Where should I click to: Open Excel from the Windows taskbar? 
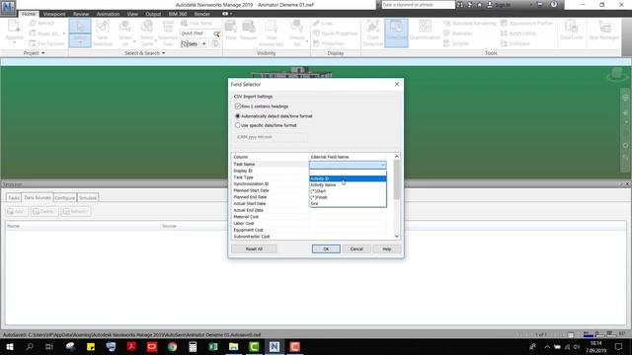(213, 346)
